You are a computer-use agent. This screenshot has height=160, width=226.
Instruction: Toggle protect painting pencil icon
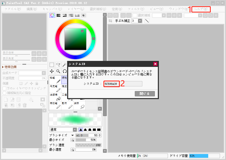click(x=26, y=83)
